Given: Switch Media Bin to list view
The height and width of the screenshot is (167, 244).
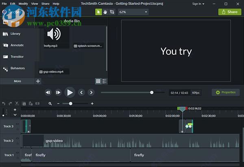Looking at the screenshot, I should 105,81.
